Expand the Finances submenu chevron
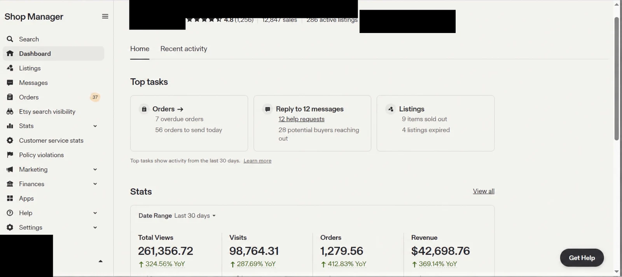This screenshot has width=622, height=277. point(95,184)
